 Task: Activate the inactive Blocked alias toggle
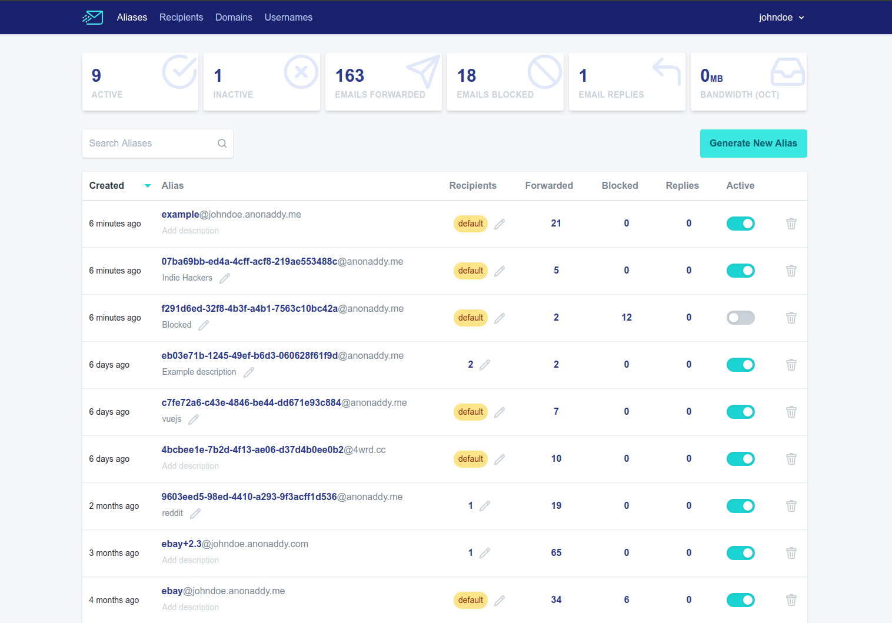pyautogui.click(x=740, y=318)
